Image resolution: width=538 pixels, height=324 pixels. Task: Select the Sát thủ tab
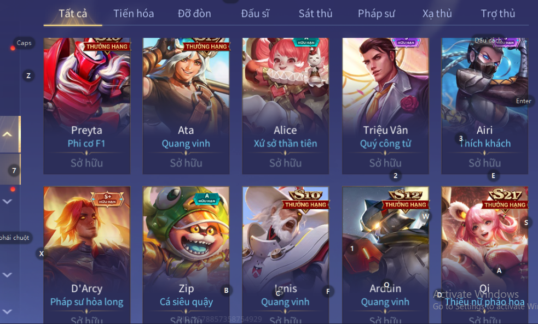point(315,14)
